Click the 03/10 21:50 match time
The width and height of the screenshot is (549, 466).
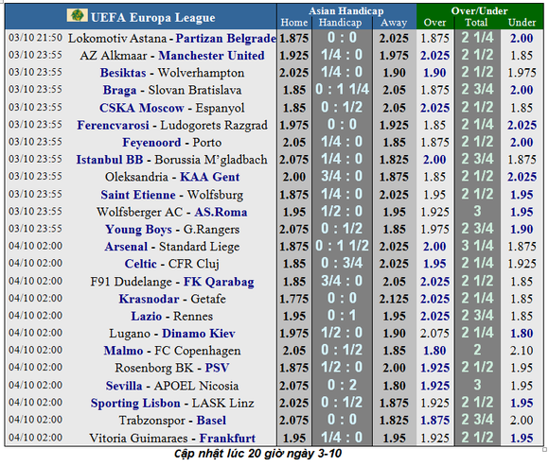click(x=35, y=38)
